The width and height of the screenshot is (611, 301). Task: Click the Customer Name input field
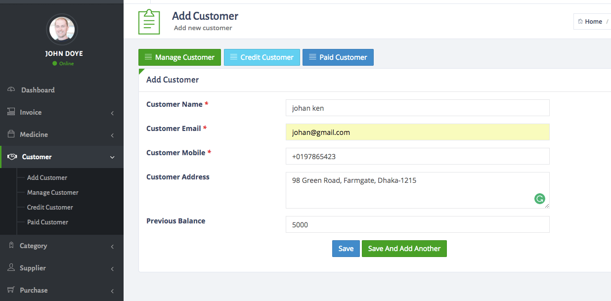tap(417, 107)
